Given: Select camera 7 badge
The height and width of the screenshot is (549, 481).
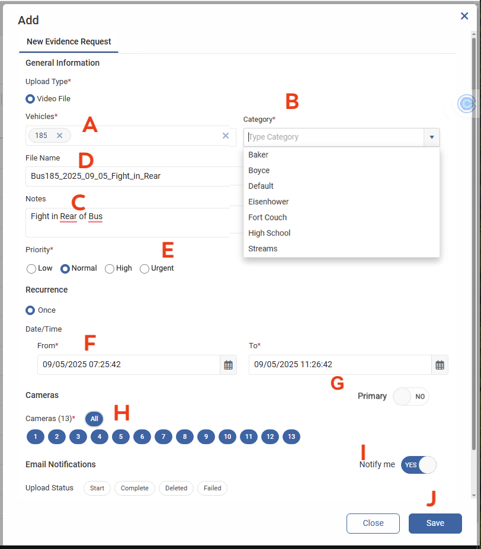Looking at the screenshot, I should (x=163, y=437).
